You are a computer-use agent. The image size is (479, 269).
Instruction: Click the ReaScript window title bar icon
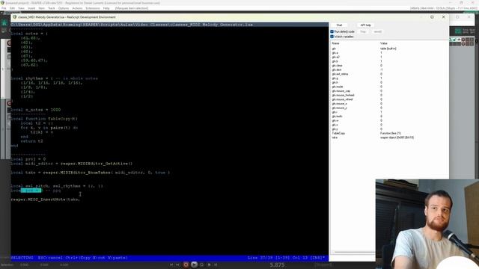(14, 17)
